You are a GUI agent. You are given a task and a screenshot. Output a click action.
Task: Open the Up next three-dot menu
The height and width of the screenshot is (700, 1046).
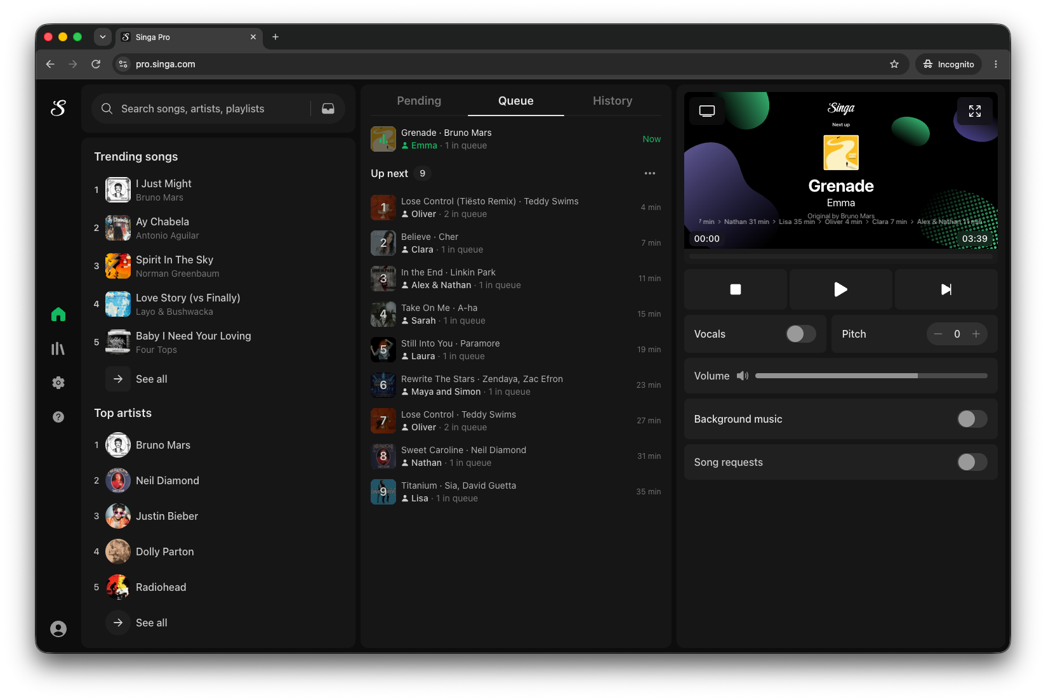point(650,173)
